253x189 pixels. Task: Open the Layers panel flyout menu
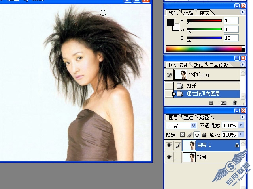[242, 117]
